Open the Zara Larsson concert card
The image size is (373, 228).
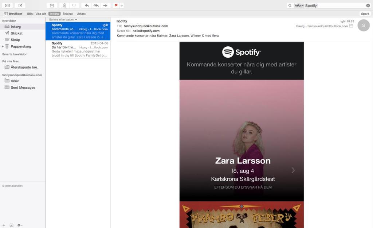click(242, 140)
